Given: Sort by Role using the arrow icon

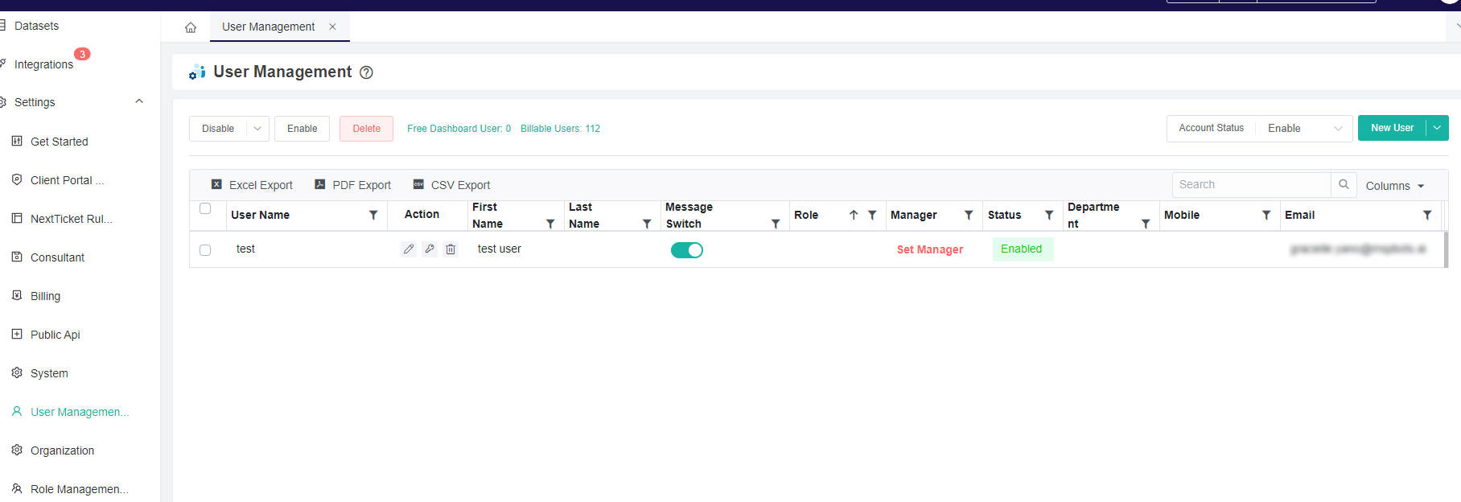Looking at the screenshot, I should [854, 215].
